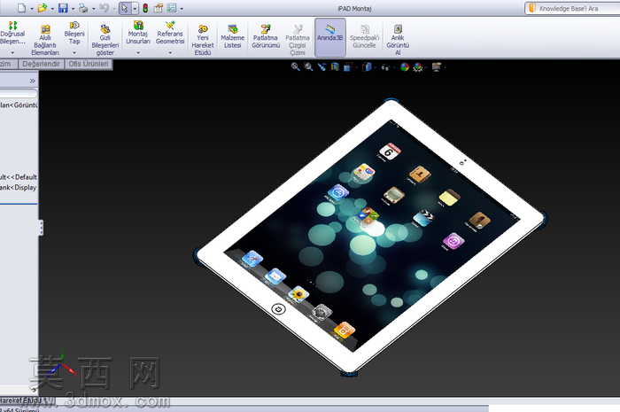Image resolution: width=620 pixels, height=412 pixels.
Task: Click the Rebuild traffic light icon
Action: tap(145, 8)
